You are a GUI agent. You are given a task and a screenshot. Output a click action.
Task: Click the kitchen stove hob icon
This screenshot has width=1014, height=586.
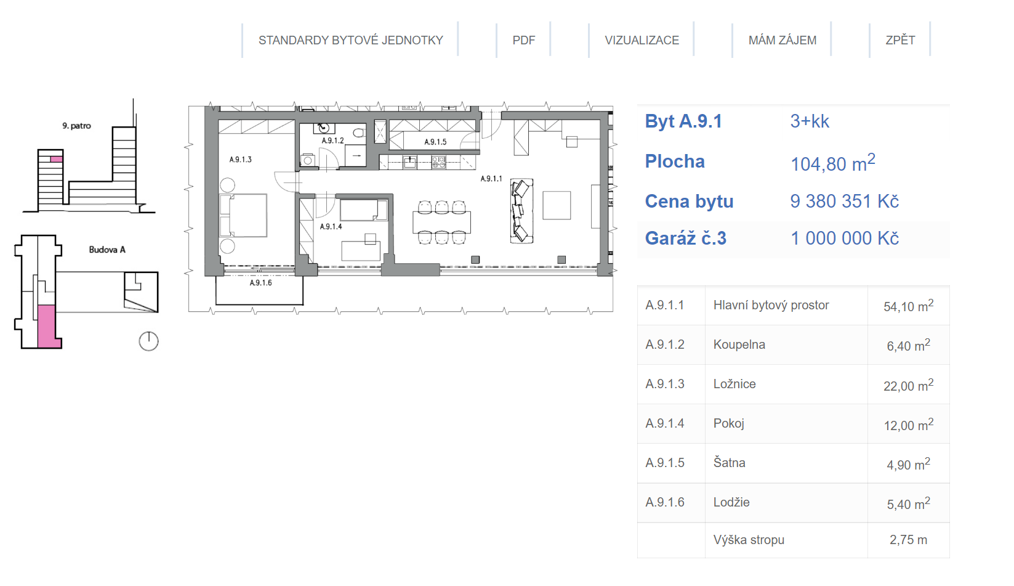click(438, 163)
